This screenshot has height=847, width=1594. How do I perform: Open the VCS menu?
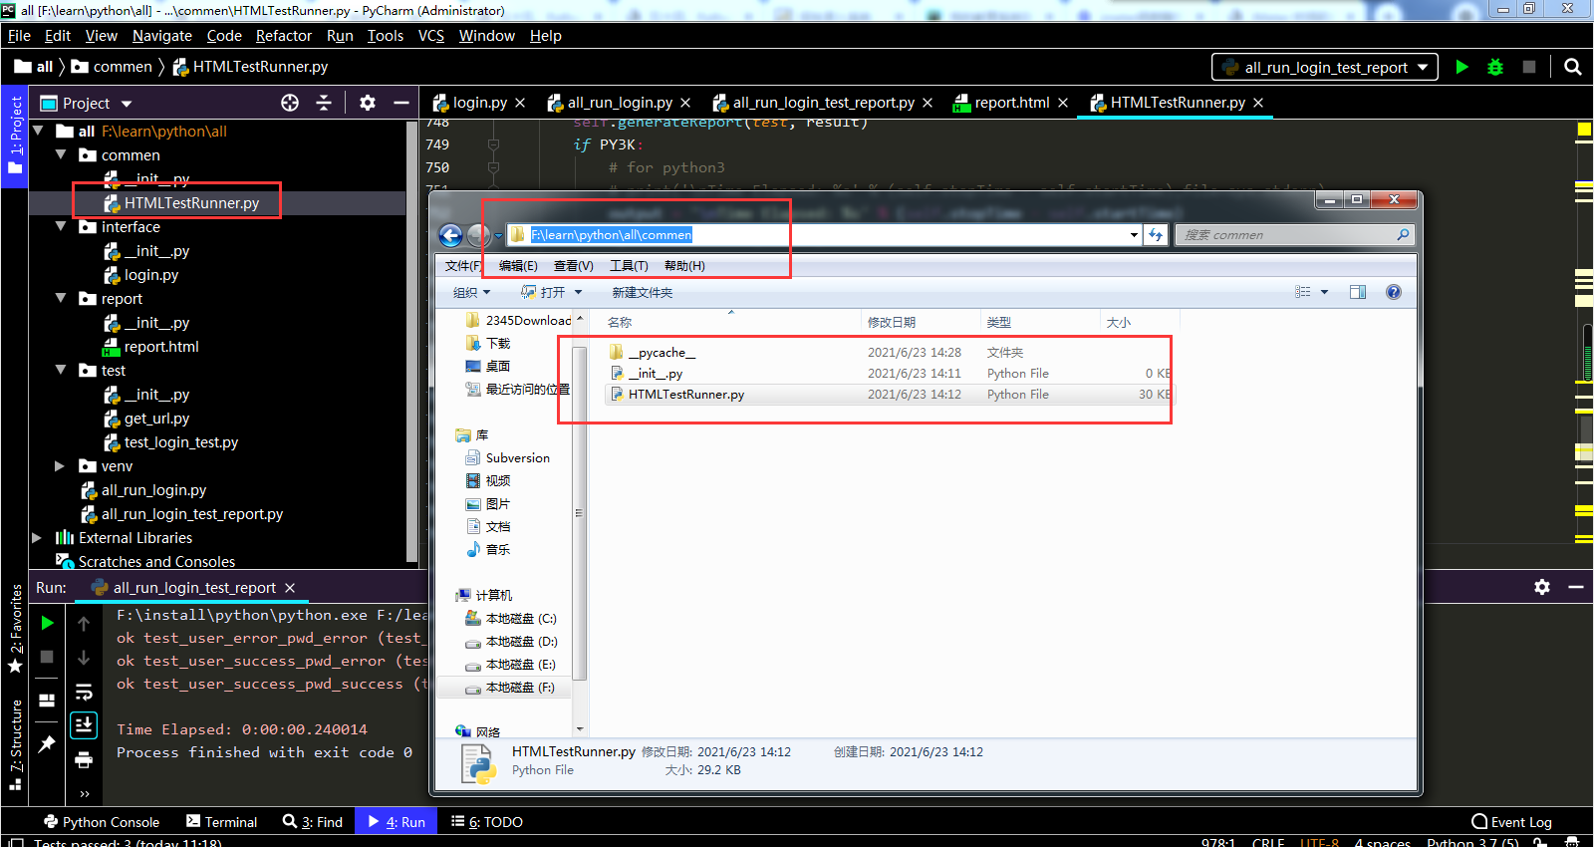[430, 36]
